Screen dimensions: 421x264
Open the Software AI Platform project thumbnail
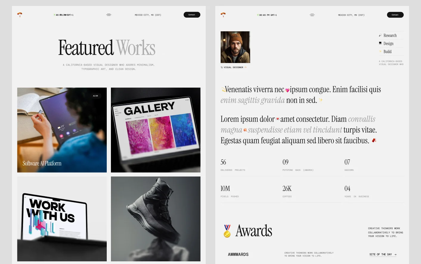pos(62,130)
